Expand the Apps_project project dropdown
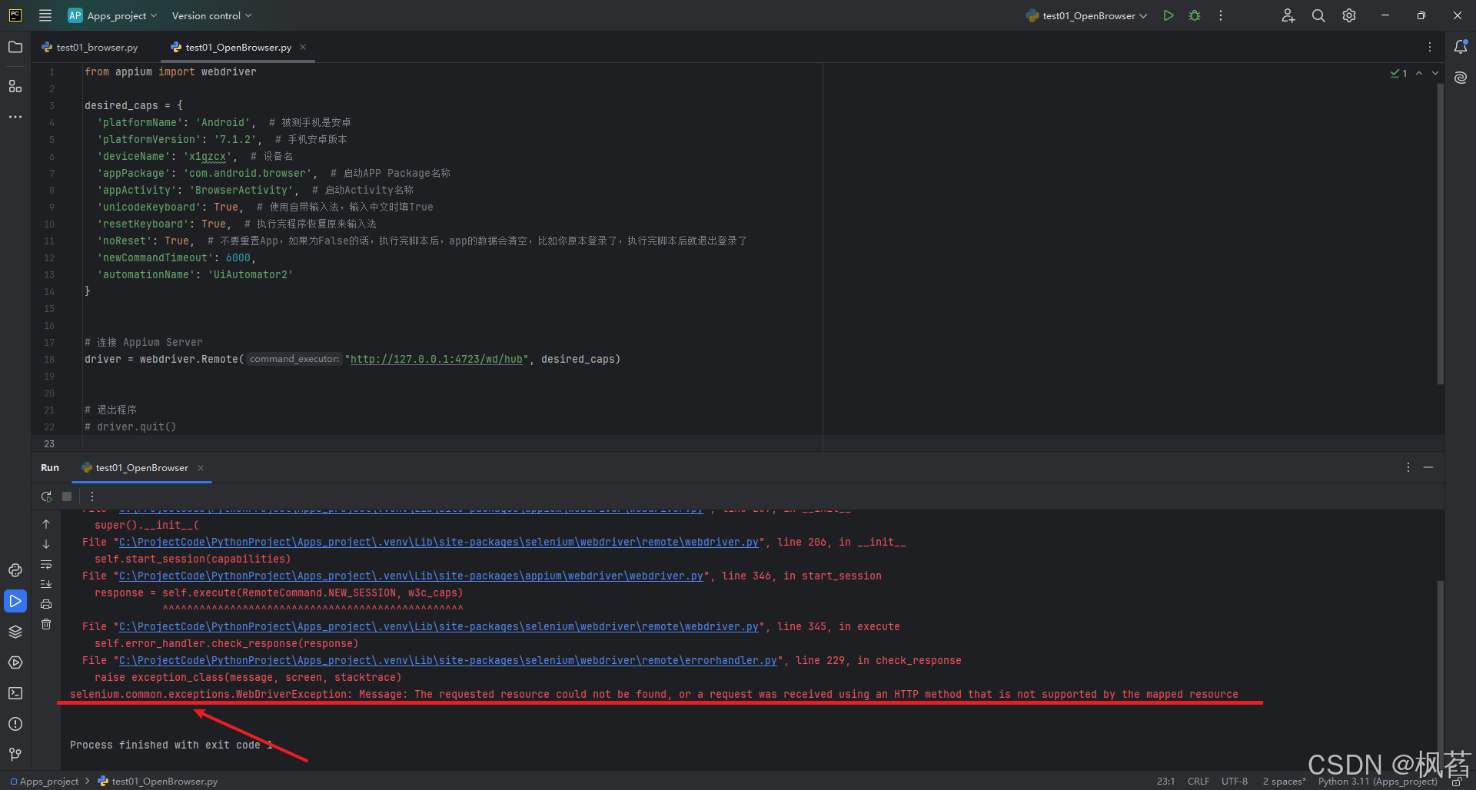 113,15
